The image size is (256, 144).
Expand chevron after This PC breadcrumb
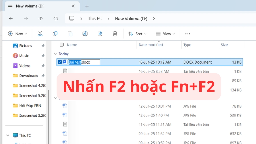tap(108, 19)
